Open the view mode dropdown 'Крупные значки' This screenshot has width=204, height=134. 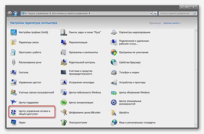(x=172, y=23)
